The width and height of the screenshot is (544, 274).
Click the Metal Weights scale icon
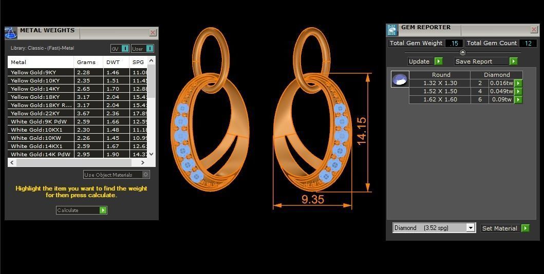11,33
